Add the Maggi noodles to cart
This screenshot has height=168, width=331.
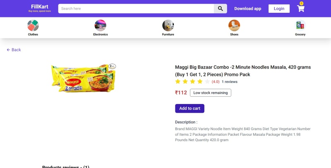coord(189,109)
